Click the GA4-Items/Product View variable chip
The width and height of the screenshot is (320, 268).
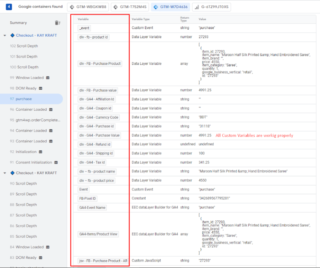[98, 234]
